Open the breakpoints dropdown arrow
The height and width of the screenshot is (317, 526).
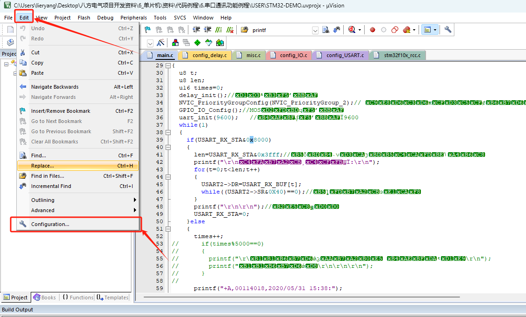click(414, 30)
